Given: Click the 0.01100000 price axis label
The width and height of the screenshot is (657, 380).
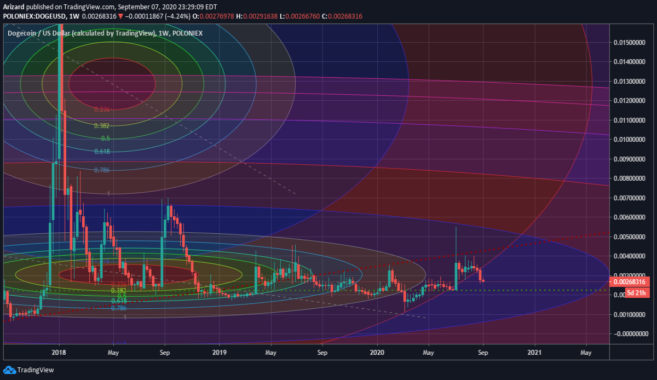Looking at the screenshot, I should (x=631, y=120).
